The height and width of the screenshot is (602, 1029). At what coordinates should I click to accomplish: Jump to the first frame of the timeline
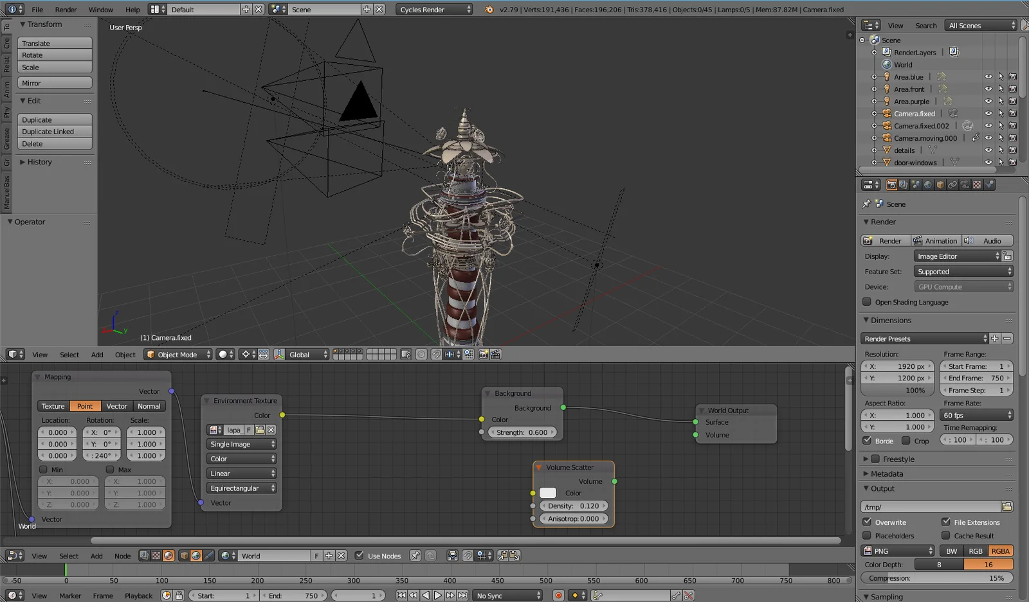[x=401, y=595]
